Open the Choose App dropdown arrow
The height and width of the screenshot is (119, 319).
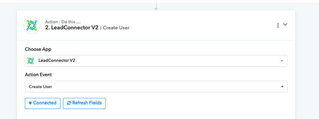coord(282,61)
